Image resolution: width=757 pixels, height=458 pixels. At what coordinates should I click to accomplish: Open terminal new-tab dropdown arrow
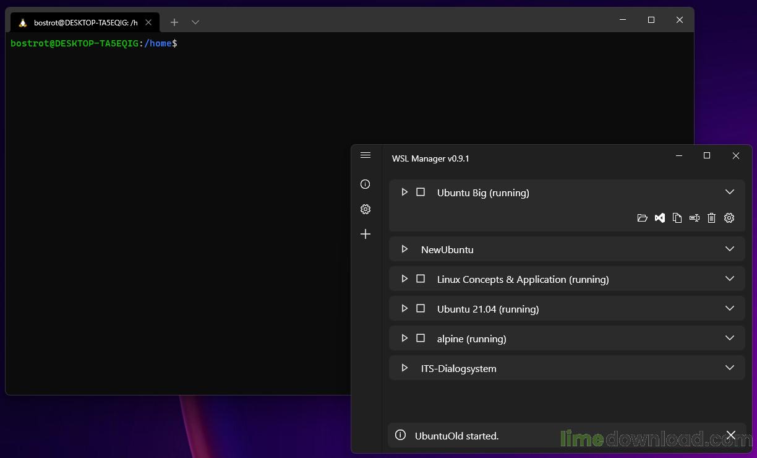click(195, 22)
